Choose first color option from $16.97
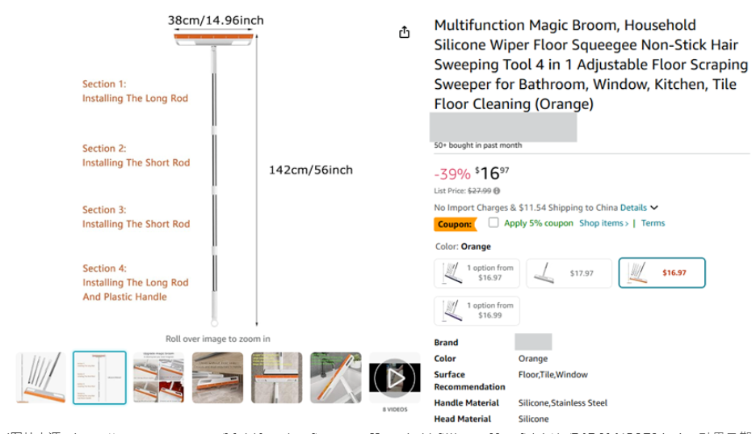Viewport: 756px width, 434px height. [x=477, y=273]
